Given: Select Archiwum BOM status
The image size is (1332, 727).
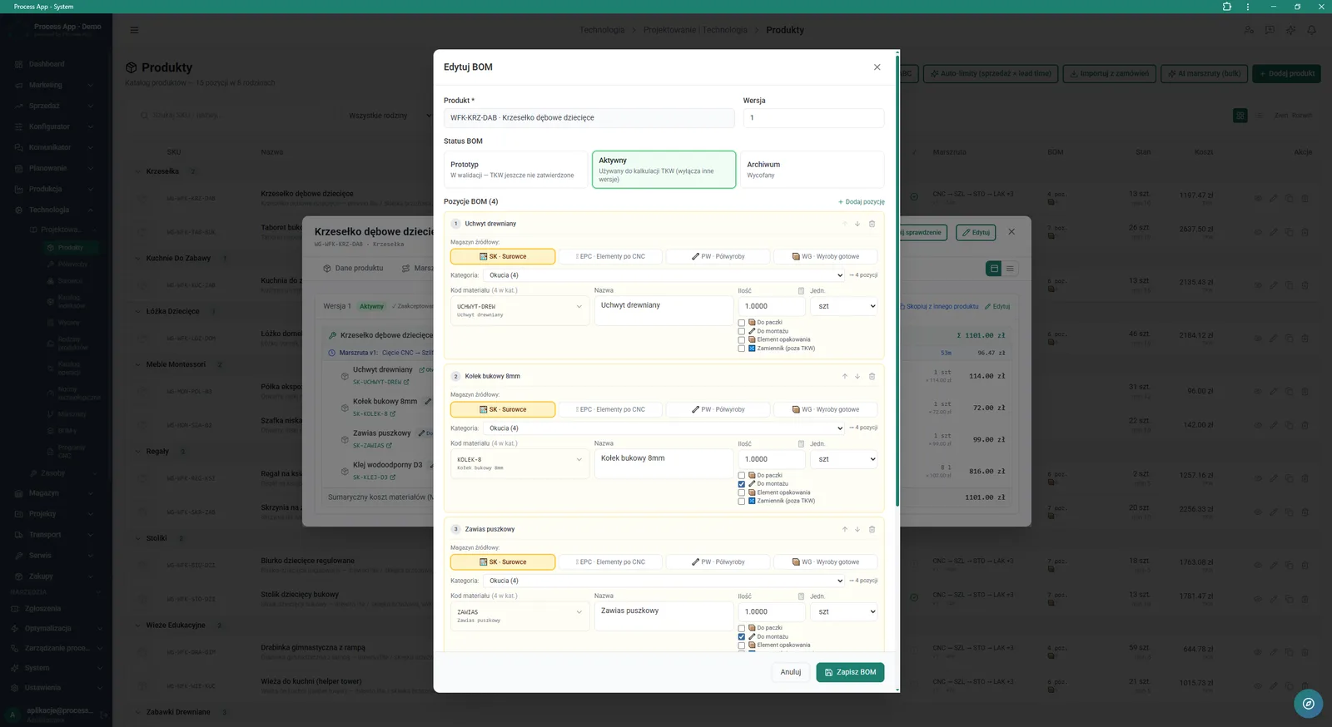Looking at the screenshot, I should (x=812, y=170).
